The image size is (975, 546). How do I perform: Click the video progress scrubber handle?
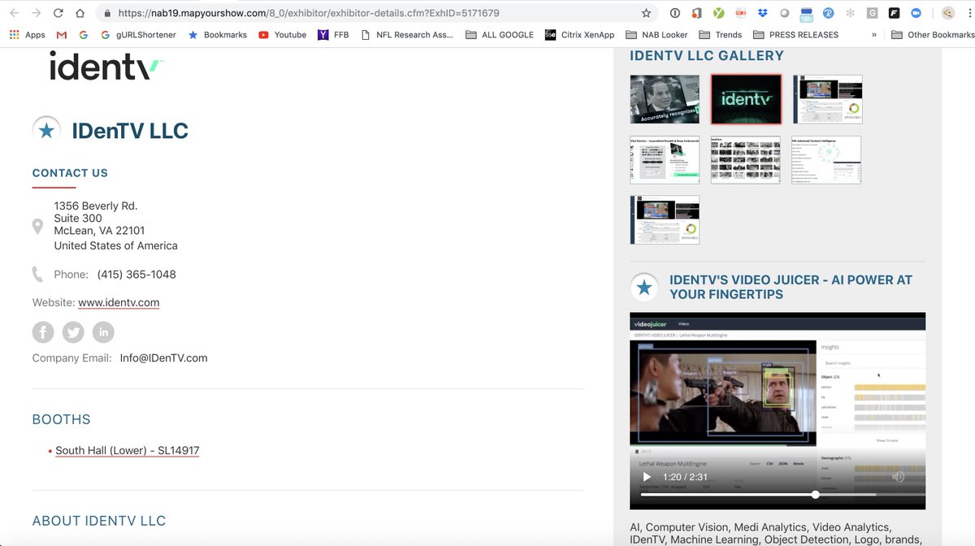pyautogui.click(x=815, y=495)
